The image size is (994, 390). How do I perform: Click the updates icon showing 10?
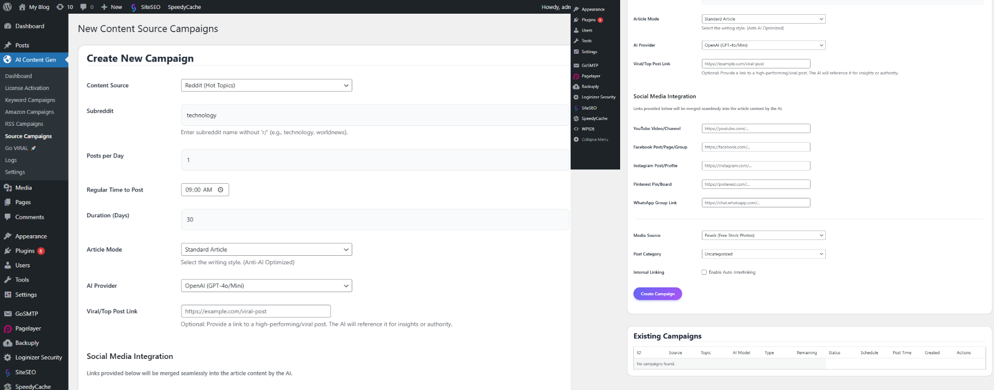click(60, 7)
